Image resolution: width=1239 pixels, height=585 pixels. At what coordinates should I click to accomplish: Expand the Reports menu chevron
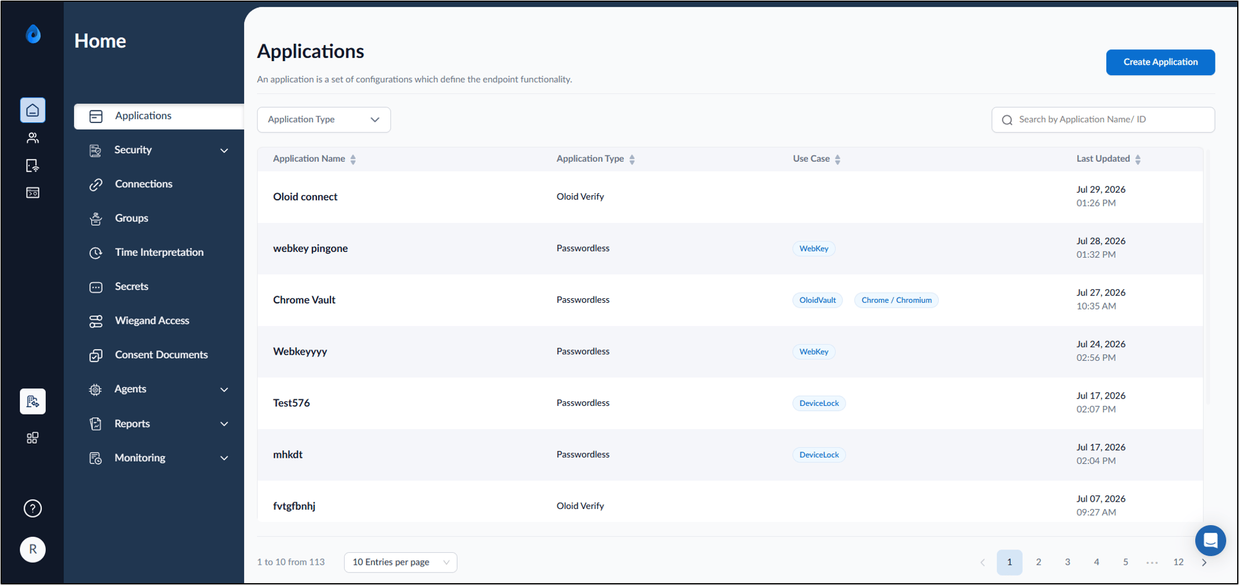(224, 424)
